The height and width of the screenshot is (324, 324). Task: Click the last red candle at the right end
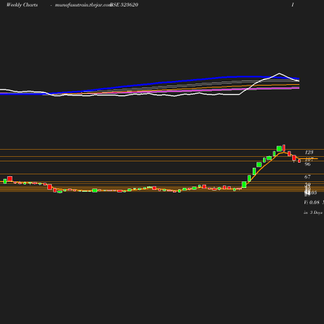coord(299,161)
